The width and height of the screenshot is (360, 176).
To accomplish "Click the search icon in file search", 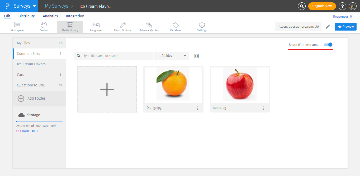I will (x=79, y=56).
